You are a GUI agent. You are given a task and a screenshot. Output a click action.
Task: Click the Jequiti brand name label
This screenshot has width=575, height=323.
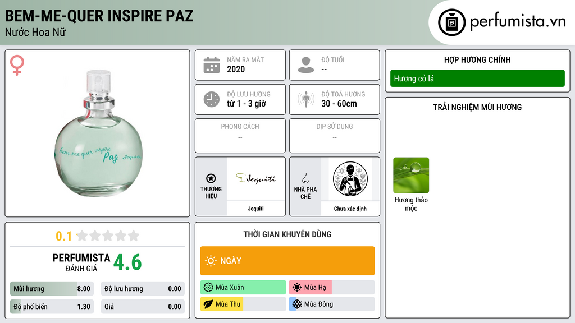coord(255,209)
